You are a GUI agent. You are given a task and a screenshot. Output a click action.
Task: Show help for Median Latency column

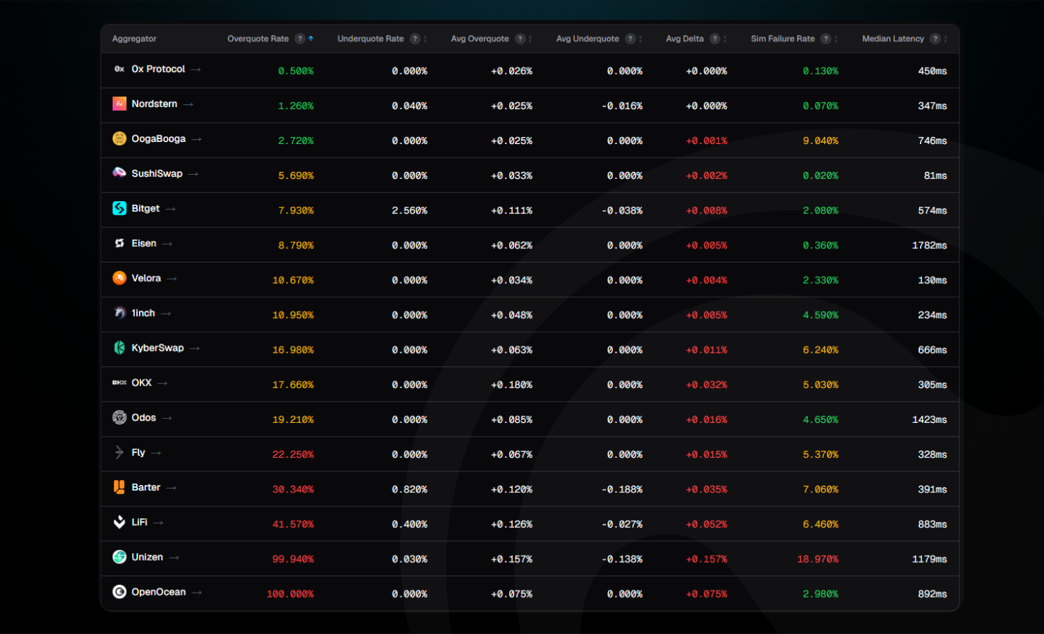coord(936,39)
